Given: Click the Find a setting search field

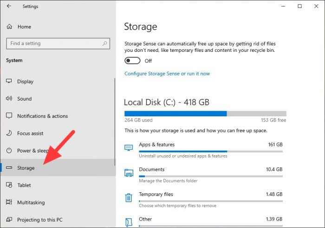Looking at the screenshot, I should pyautogui.click(x=58, y=44).
